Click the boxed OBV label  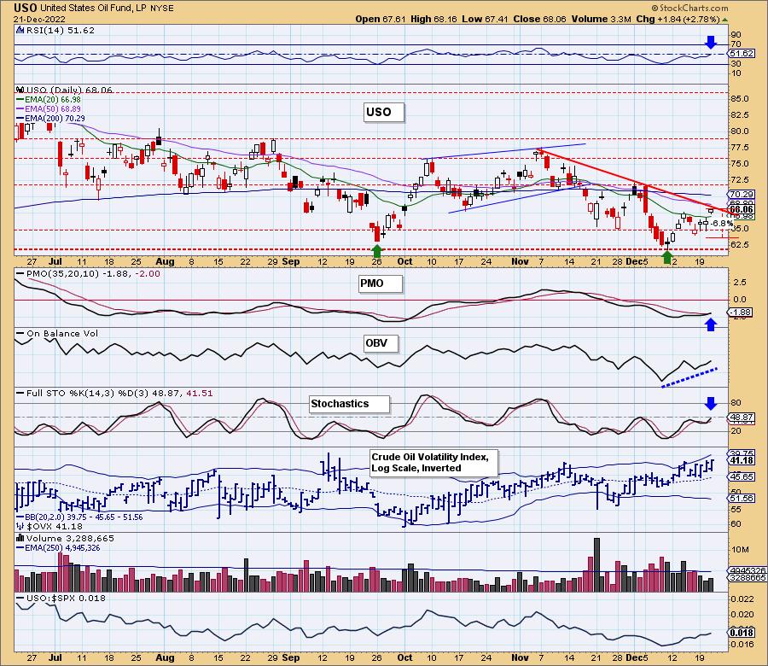(381, 343)
